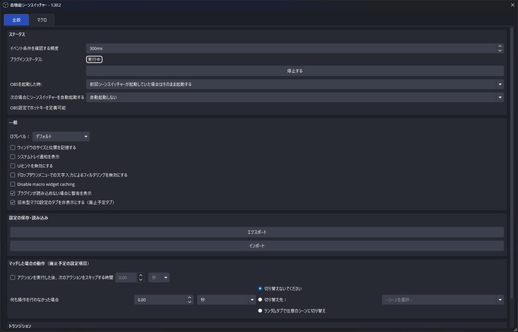Check Disable macro widget caching
The width and height of the screenshot is (518, 332).
[12, 184]
